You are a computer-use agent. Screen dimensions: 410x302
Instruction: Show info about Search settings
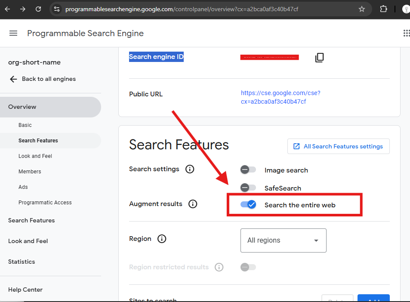(190, 169)
